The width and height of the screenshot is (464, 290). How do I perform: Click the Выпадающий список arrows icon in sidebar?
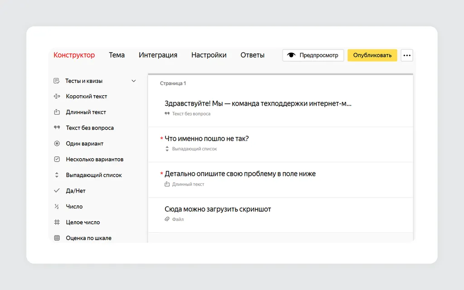(57, 175)
